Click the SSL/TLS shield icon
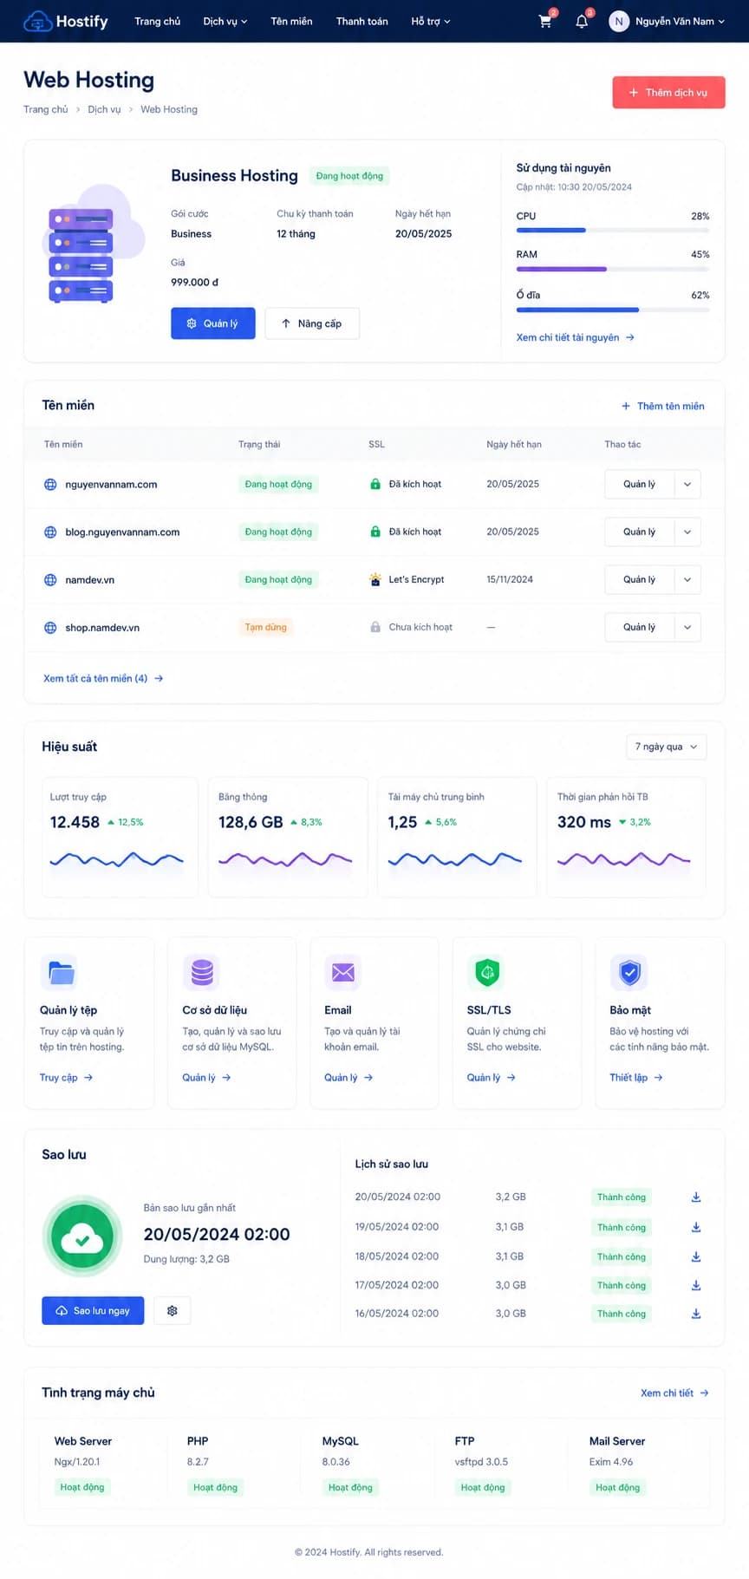 click(487, 972)
